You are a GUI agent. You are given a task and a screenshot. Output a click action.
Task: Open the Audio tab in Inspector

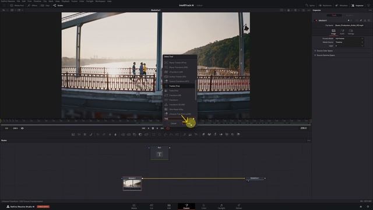342,32
